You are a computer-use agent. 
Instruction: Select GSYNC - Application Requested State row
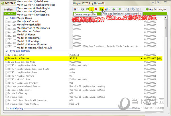click(84, 69)
